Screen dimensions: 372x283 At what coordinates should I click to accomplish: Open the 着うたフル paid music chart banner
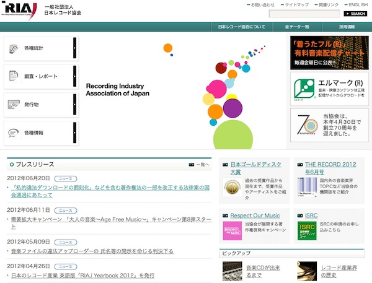[x=329, y=52]
